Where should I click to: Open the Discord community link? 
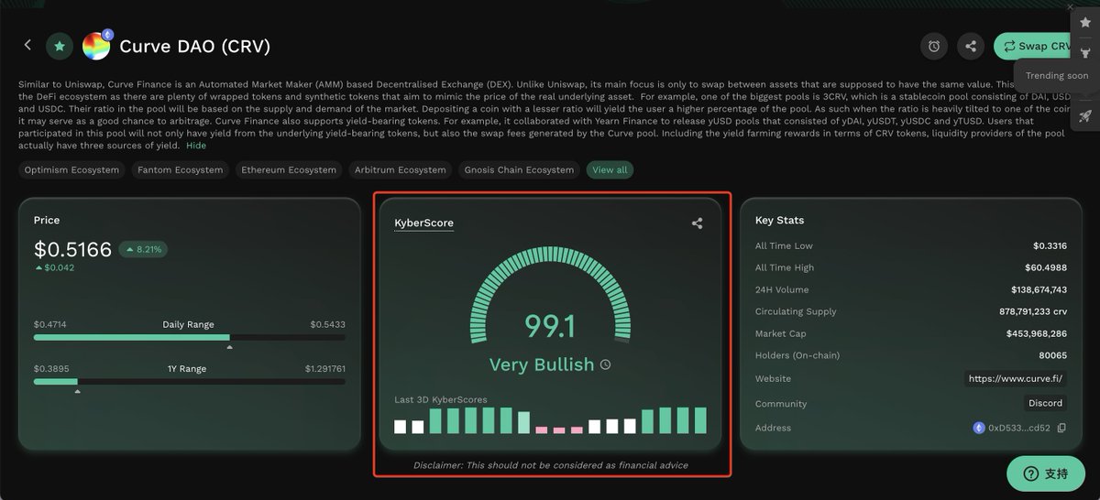(x=1045, y=403)
